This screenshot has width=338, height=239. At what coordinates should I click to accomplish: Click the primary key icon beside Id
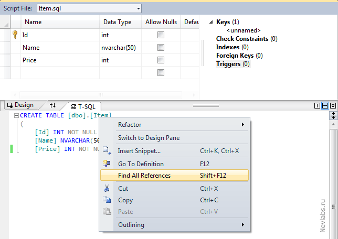15,35
